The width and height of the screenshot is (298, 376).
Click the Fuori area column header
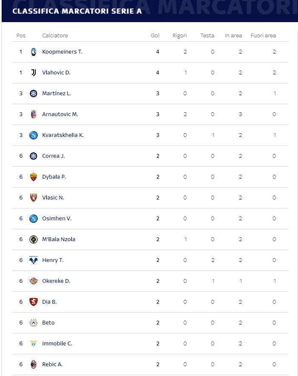pyautogui.click(x=263, y=36)
